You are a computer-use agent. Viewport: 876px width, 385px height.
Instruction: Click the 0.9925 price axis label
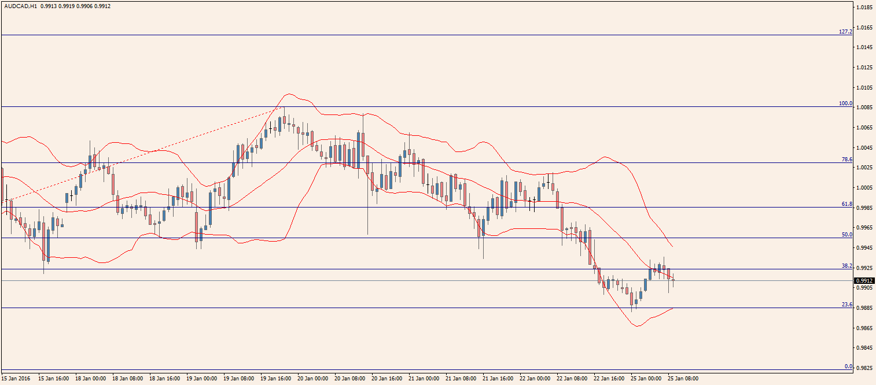coord(864,268)
